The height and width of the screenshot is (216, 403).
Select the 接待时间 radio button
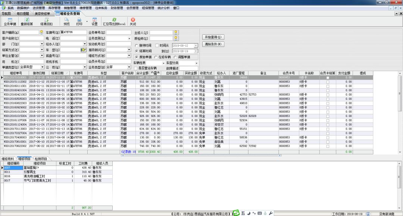(137, 45)
